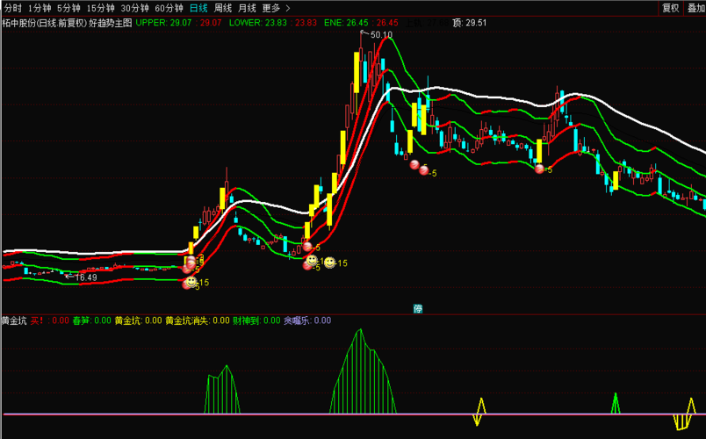Click the 复权 adjustment button
The height and width of the screenshot is (439, 706).
(670, 8)
